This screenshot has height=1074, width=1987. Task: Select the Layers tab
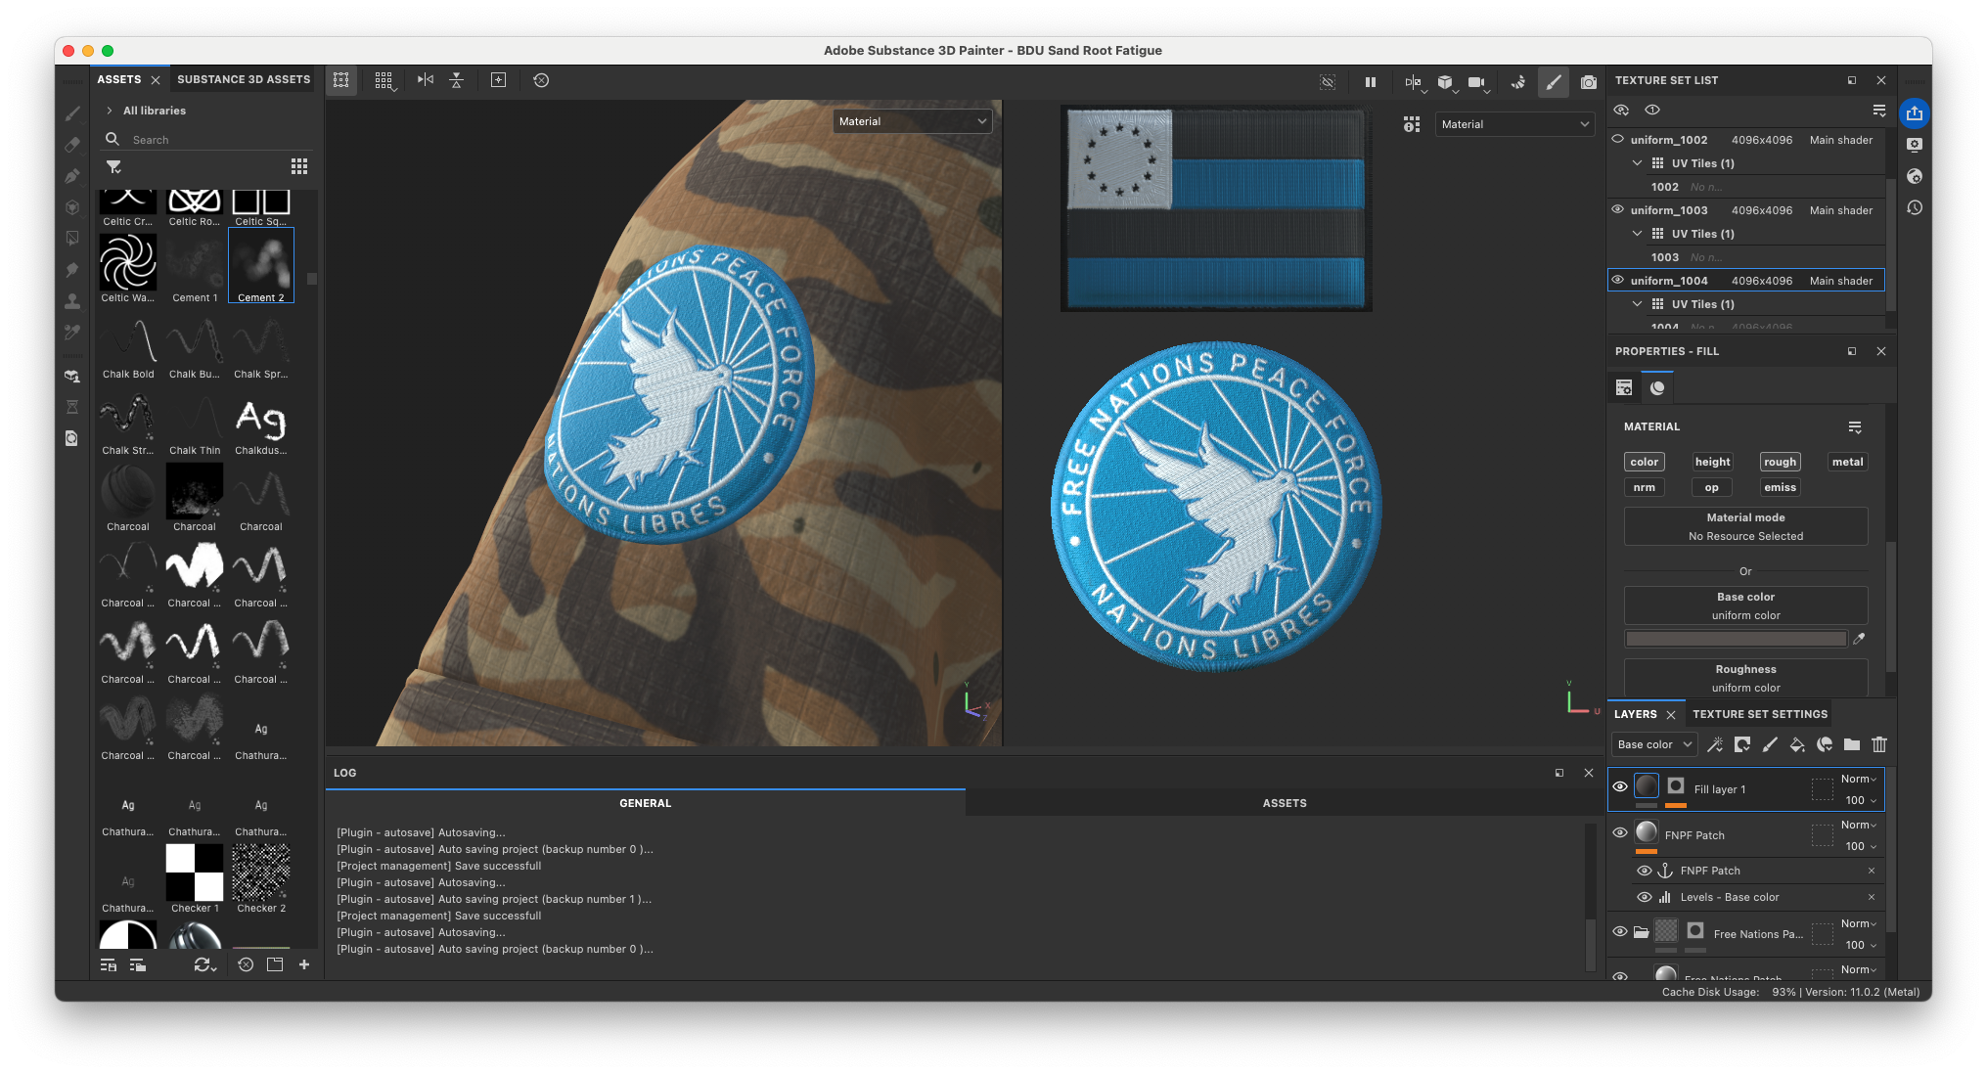[1635, 714]
